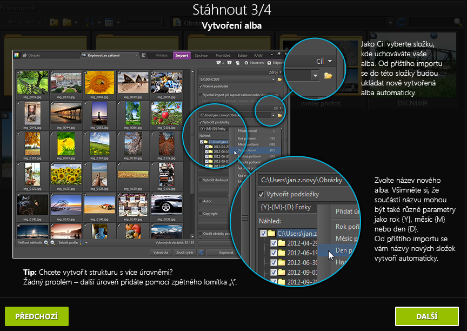467x331 pixels.
Task: Click the Vybrat vše button
Action: point(161,253)
